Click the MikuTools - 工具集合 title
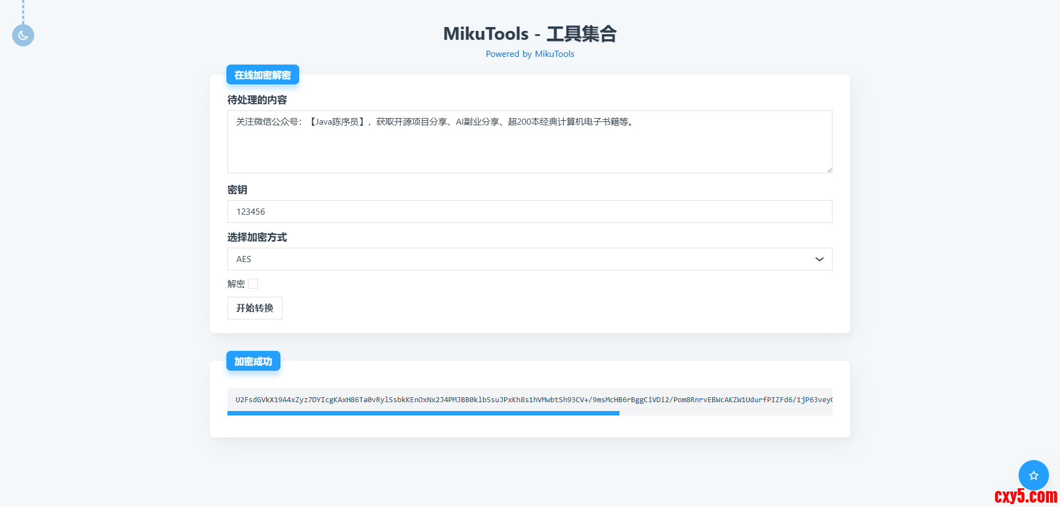 [x=529, y=34]
